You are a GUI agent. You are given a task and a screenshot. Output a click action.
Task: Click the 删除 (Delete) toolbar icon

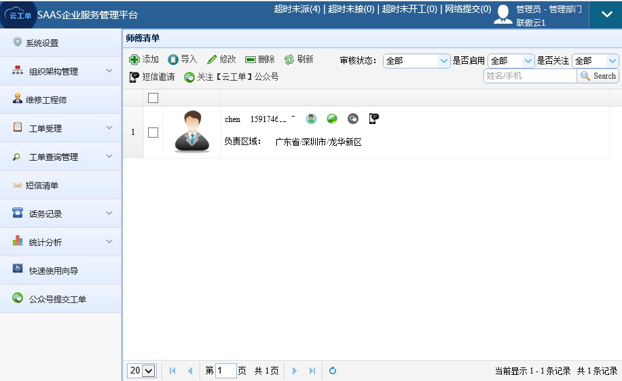click(x=251, y=60)
